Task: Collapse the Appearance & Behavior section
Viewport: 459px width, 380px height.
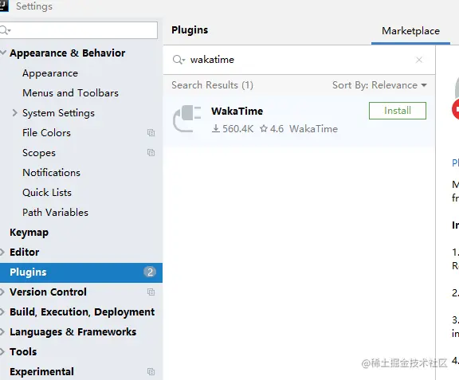Action: (x=3, y=53)
